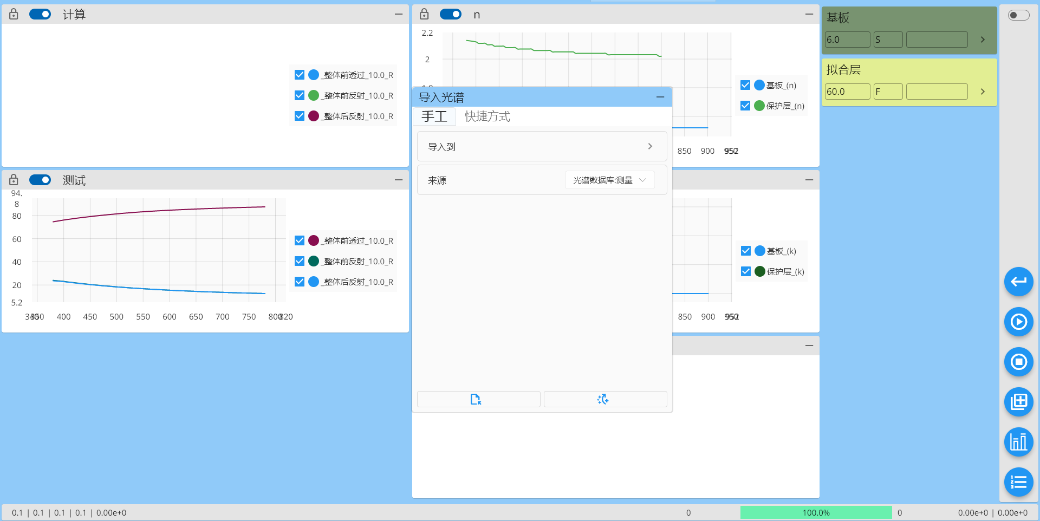Click the return arrow round button
Viewport: 1040px width, 521px height.
click(x=1018, y=282)
